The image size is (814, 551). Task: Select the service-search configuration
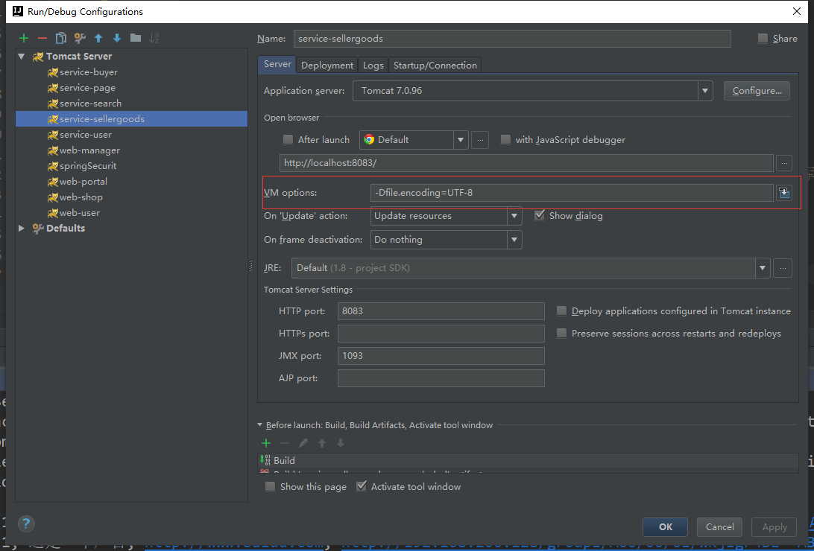(x=90, y=103)
